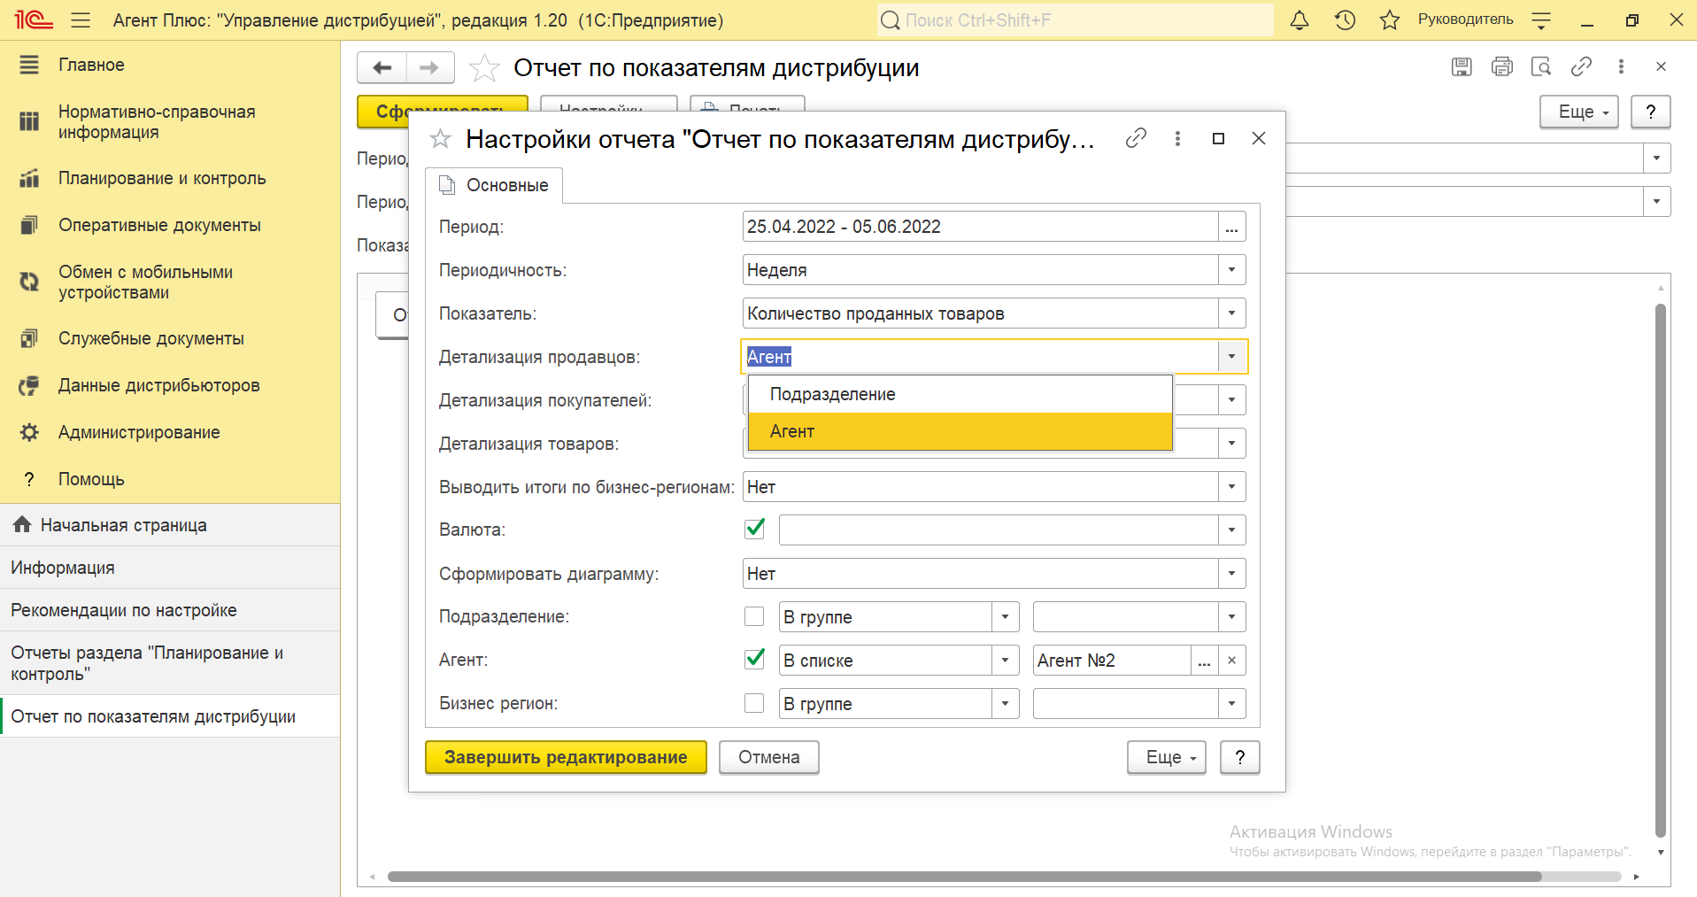Expand the Периодичность dropdown
Viewport: 1697px width, 897px height.
click(x=1231, y=270)
